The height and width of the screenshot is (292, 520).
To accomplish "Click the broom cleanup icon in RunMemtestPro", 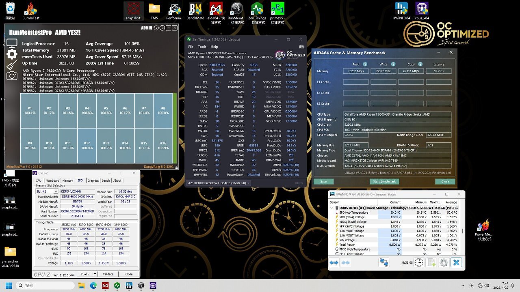I will click(x=12, y=65).
